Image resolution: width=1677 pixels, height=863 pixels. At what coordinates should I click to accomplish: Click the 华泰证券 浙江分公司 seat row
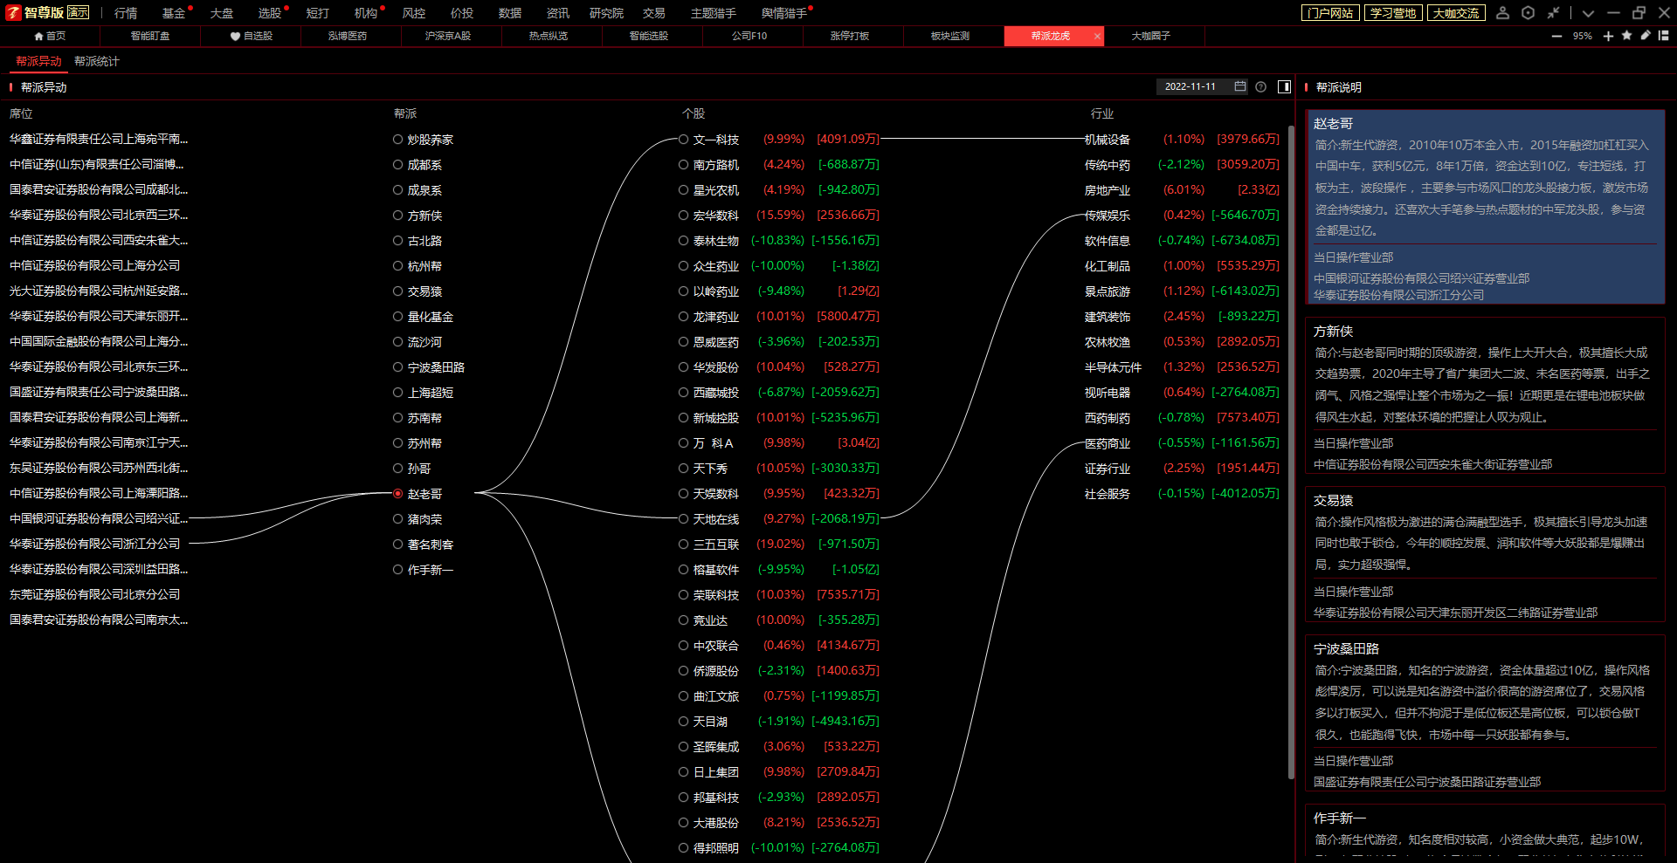(x=94, y=544)
